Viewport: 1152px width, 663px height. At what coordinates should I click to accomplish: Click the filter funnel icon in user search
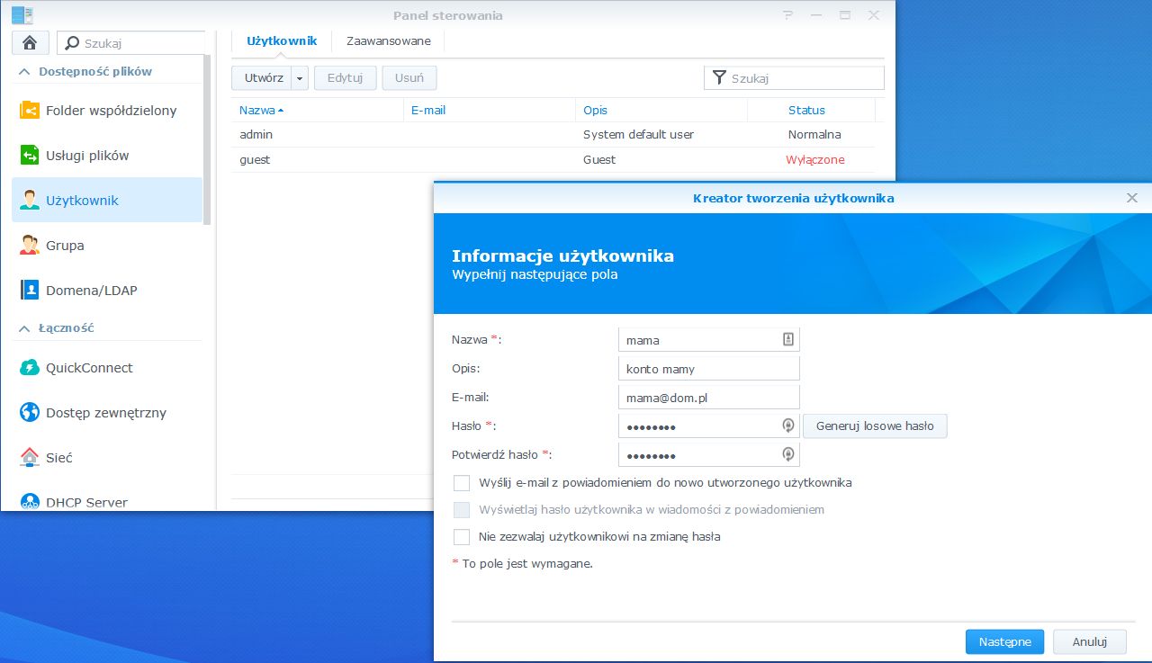click(719, 78)
